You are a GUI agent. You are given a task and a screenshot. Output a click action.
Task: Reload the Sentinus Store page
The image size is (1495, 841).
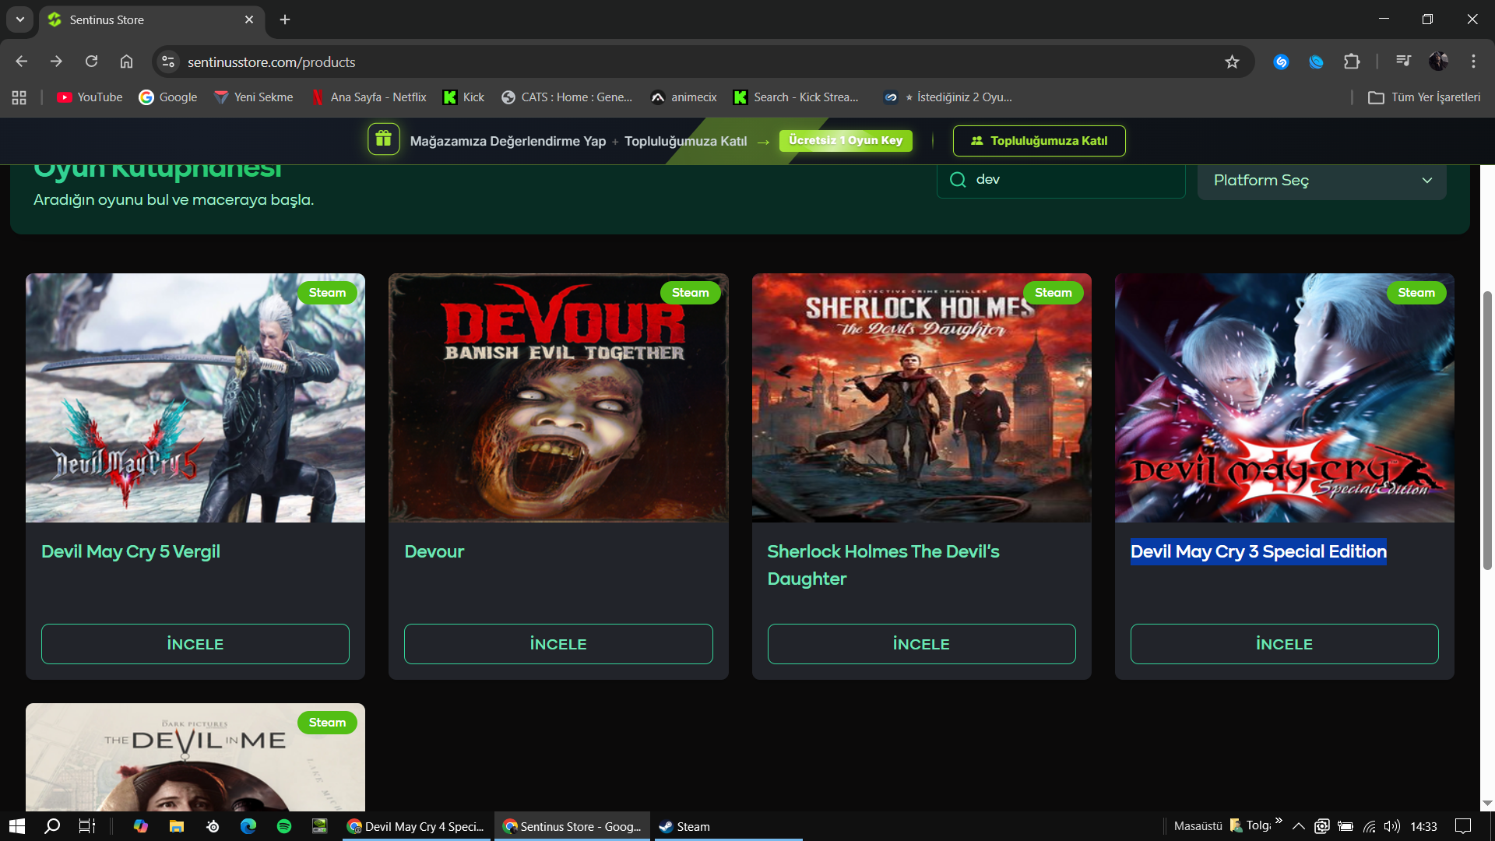pyautogui.click(x=91, y=62)
